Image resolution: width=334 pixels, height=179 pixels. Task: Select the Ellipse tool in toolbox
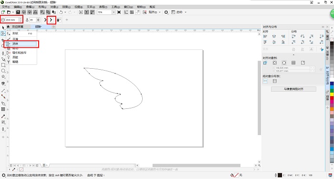point(3,71)
